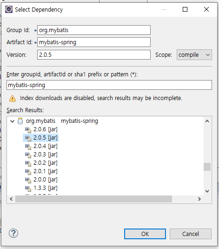Click the Group Id label
The width and height of the screenshot is (219, 249).
click(18, 30)
